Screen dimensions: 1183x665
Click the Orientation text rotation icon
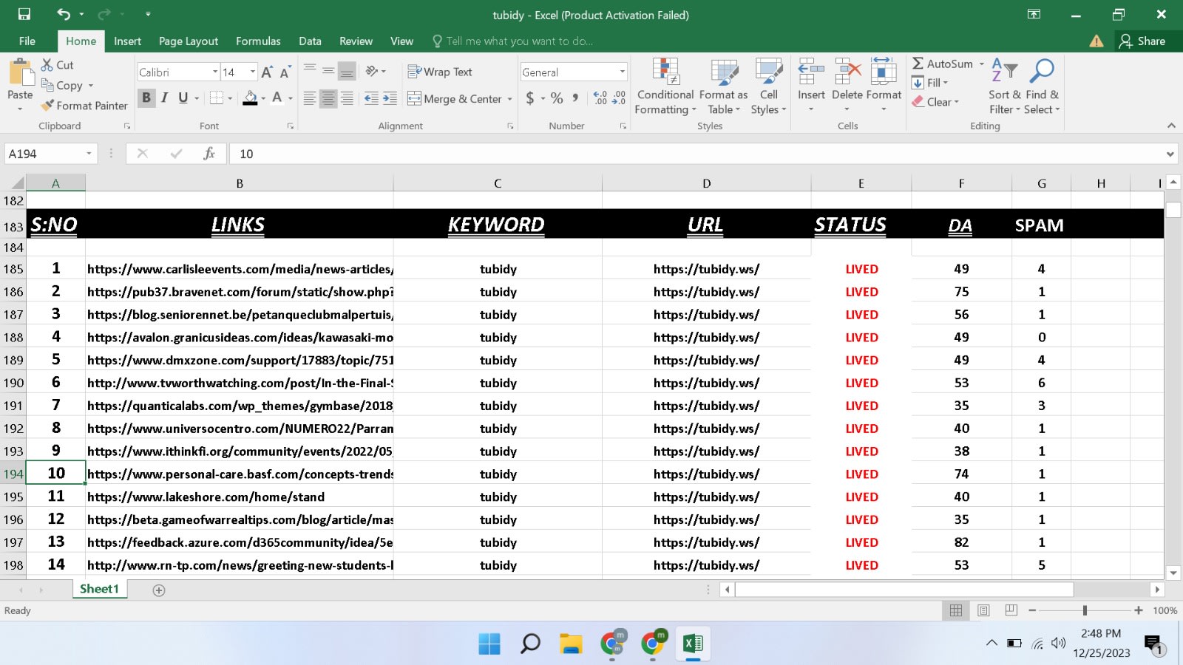pyautogui.click(x=372, y=71)
